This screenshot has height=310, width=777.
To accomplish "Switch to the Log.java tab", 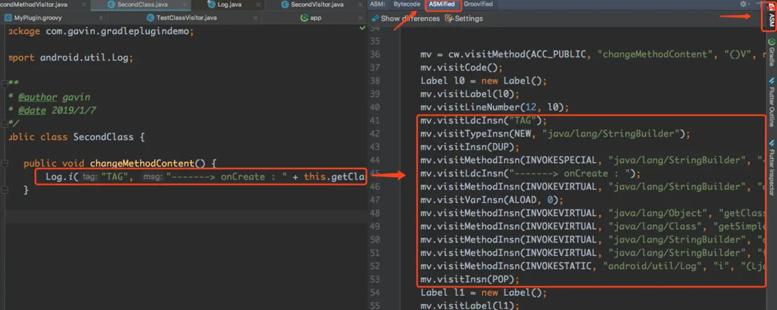I will pos(229,4).
